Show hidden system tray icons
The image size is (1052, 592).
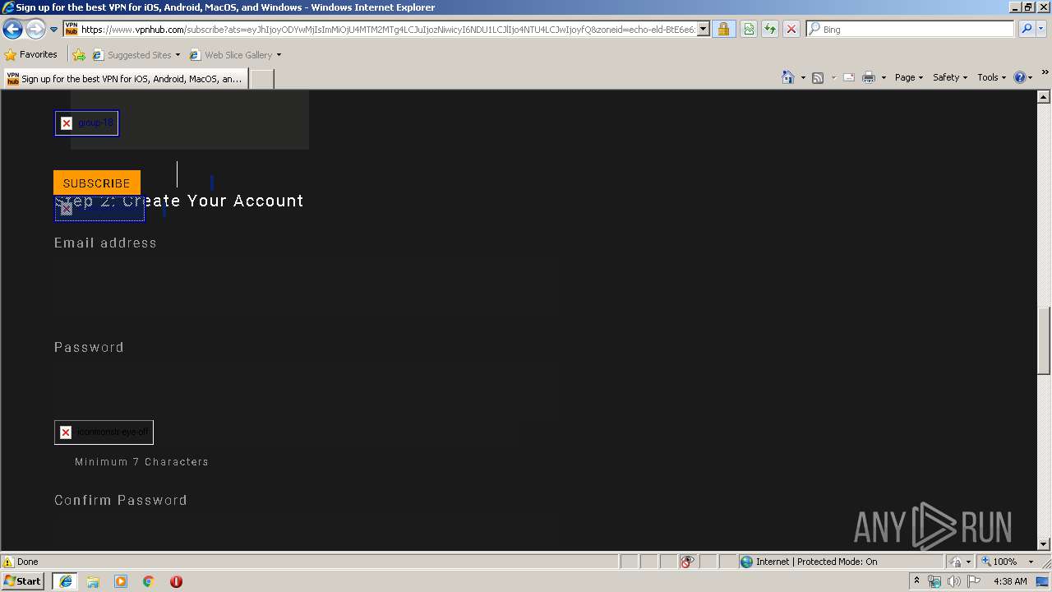click(916, 581)
